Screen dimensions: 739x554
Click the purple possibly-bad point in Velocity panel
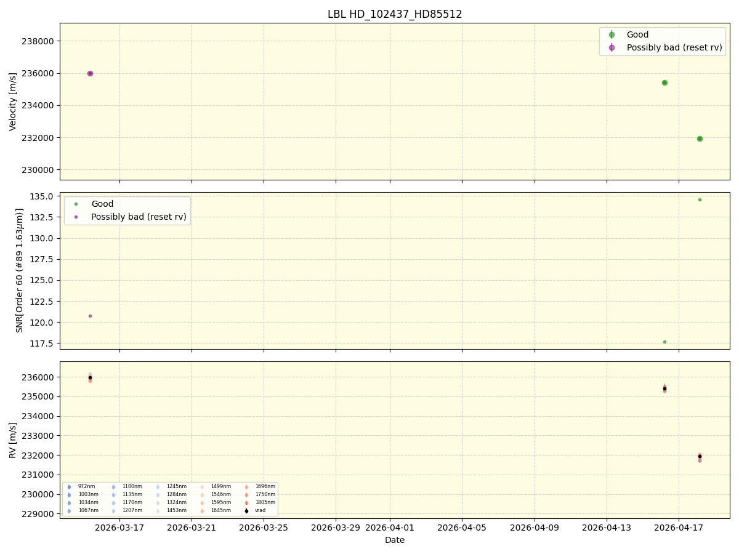[90, 73]
